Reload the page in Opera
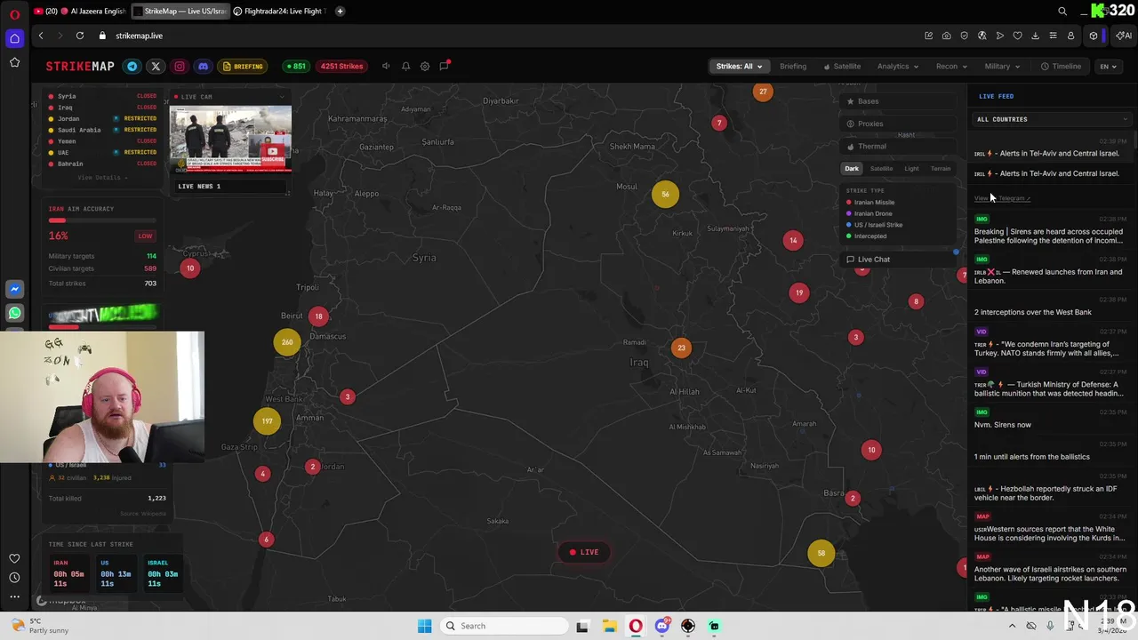The width and height of the screenshot is (1138, 640). pyautogui.click(x=80, y=36)
